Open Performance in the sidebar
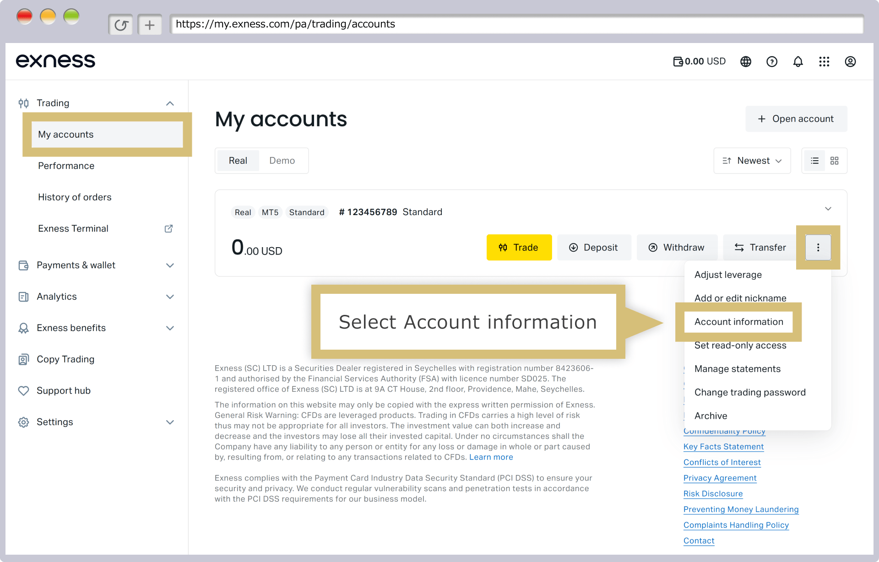This screenshot has height=562, width=879. (66, 166)
